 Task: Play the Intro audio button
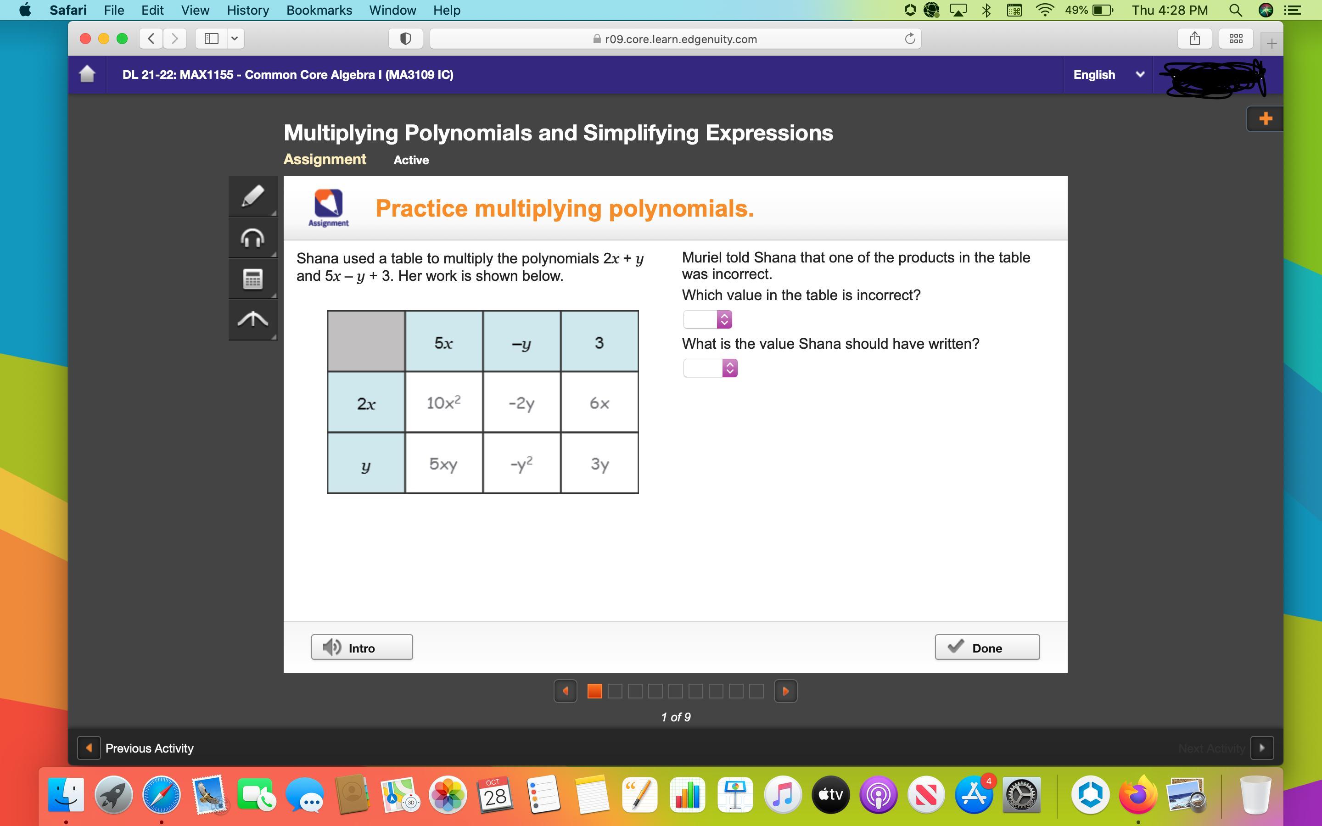(362, 647)
